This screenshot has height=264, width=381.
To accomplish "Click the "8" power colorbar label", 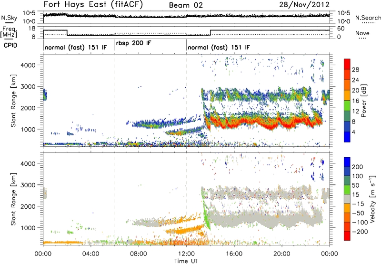I will click(354, 122).
